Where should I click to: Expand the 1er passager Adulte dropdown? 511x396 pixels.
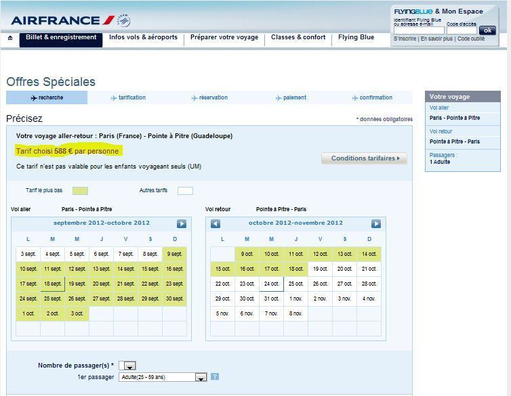(201, 377)
